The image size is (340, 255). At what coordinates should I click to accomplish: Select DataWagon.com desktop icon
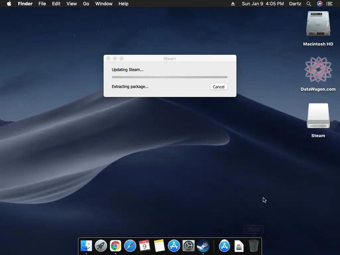(318, 69)
